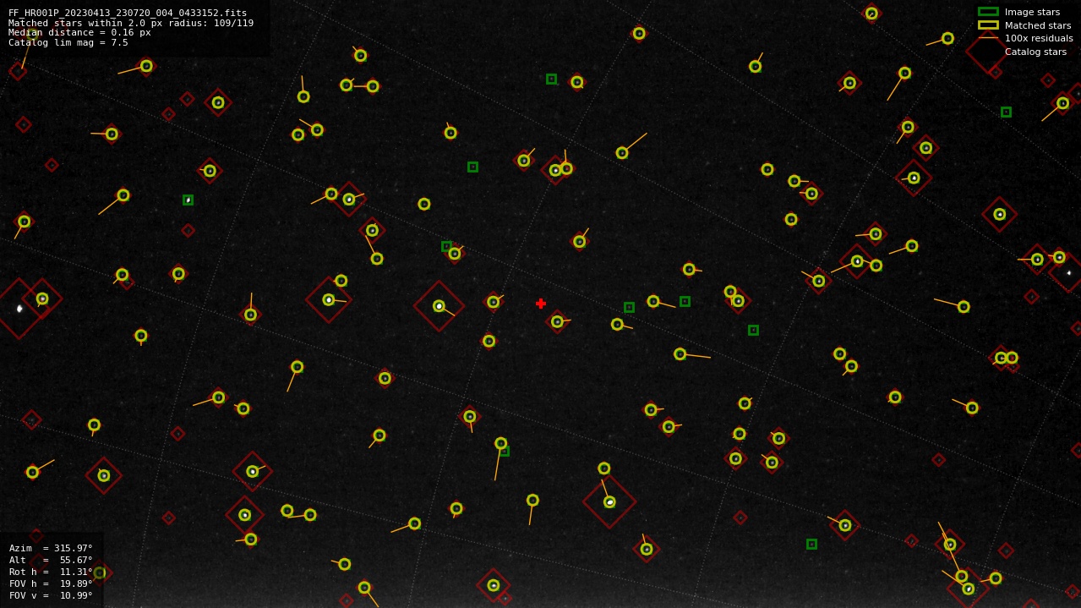Click the 'Alt = 55.67°' readout
The height and width of the screenshot is (608, 1081).
[51, 560]
